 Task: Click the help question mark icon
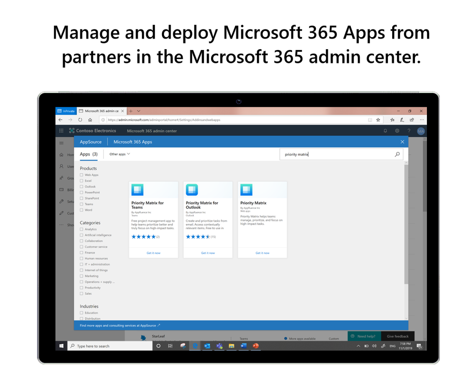point(409,131)
